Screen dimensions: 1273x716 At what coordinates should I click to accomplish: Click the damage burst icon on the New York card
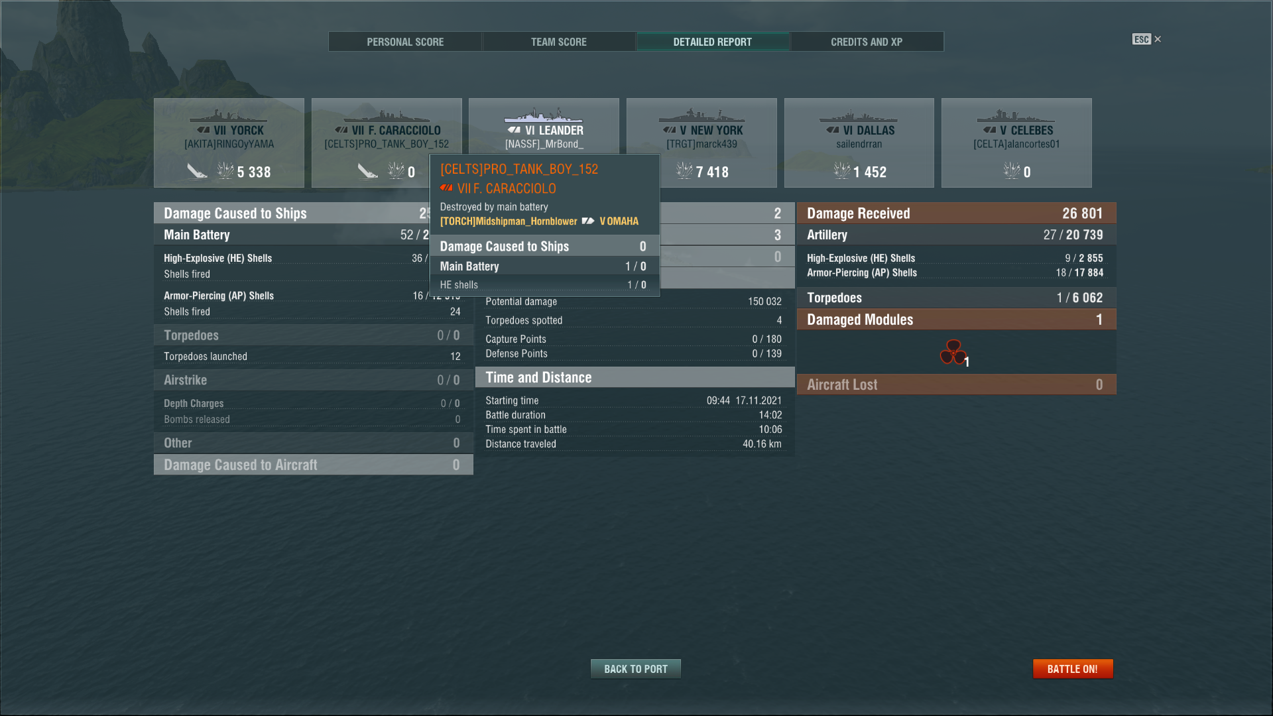684,171
